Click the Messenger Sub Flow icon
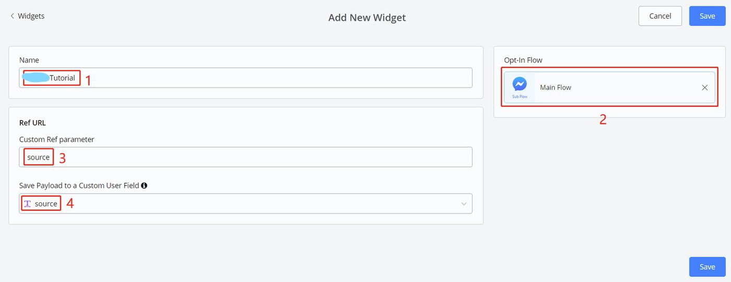 (520, 84)
